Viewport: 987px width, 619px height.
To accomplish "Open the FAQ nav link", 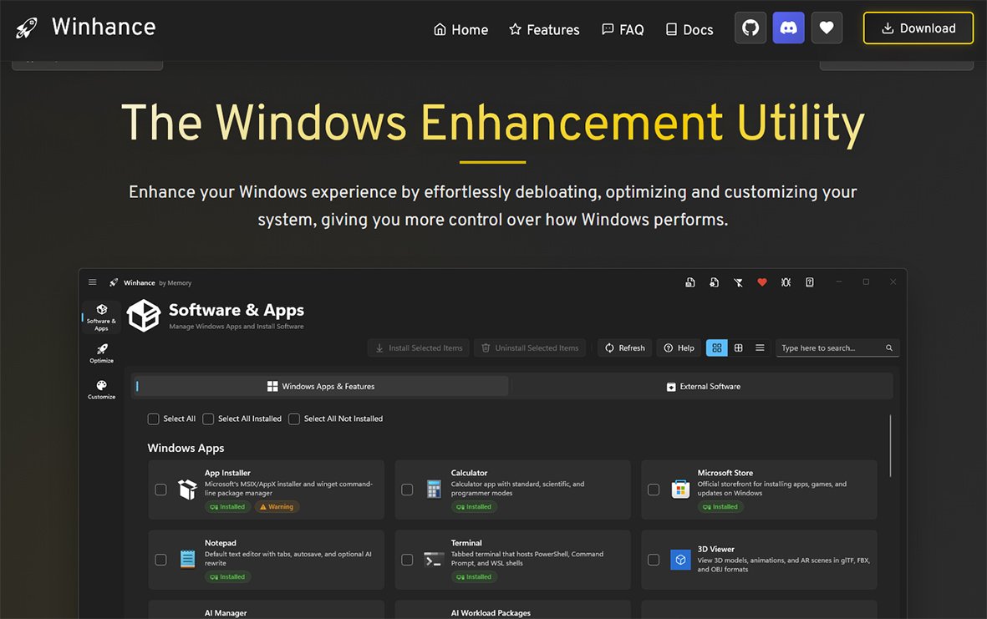I will coord(623,29).
